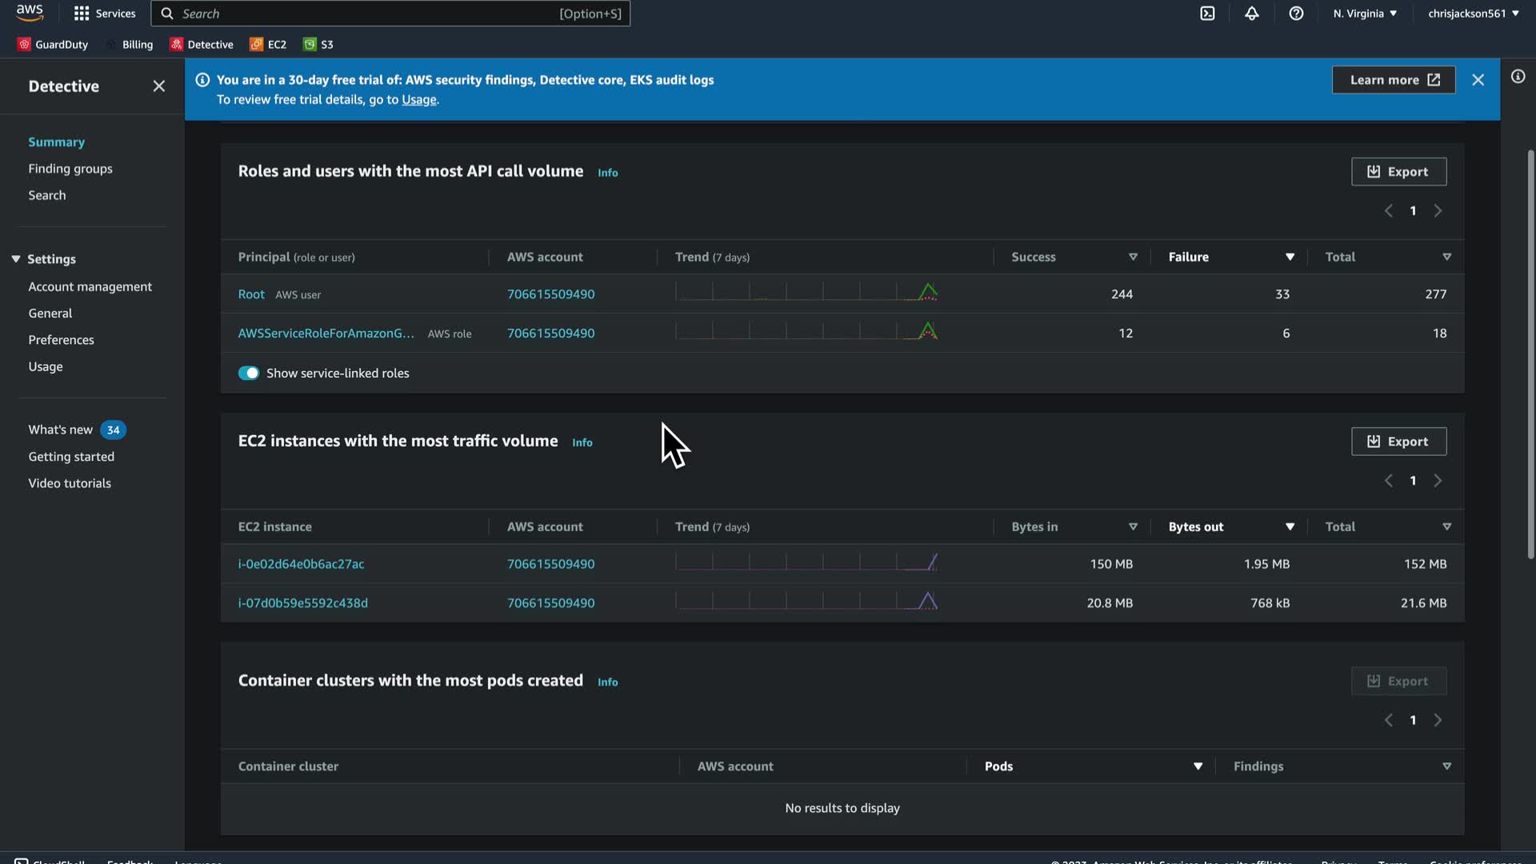Open the GuardDuty shortcut icon
Image resolution: width=1536 pixels, height=864 pixels.
[24, 45]
